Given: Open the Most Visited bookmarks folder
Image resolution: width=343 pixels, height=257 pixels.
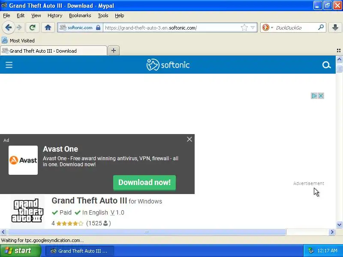Looking at the screenshot, I should click(18, 41).
